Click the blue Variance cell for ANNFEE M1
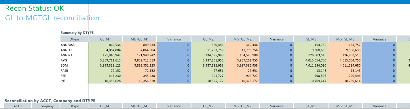Screen dimensions: 410x109 tap(174, 50)
